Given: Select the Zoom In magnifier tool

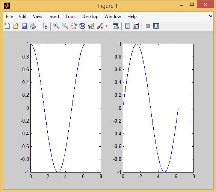Looking at the screenshot, I should 56,26.
